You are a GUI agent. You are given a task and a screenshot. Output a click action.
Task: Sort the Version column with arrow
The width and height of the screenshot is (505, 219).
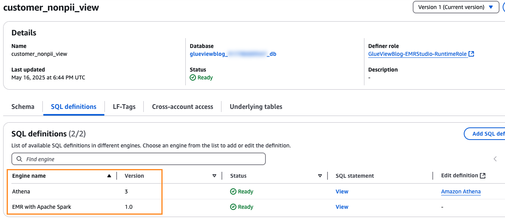pos(214,176)
